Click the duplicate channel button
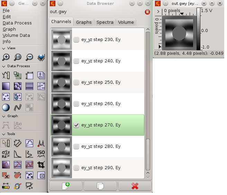This screenshot has height=195, width=227. [100, 186]
